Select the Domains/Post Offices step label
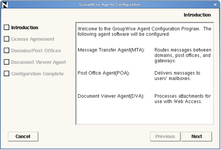The height and width of the screenshot is (150, 221). [x=36, y=51]
